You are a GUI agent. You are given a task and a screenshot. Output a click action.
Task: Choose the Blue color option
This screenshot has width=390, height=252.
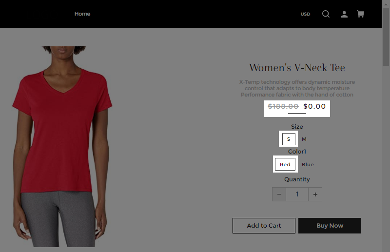click(x=308, y=164)
